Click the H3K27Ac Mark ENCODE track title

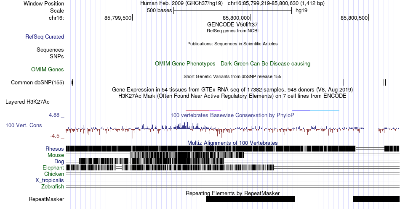click(x=232, y=96)
